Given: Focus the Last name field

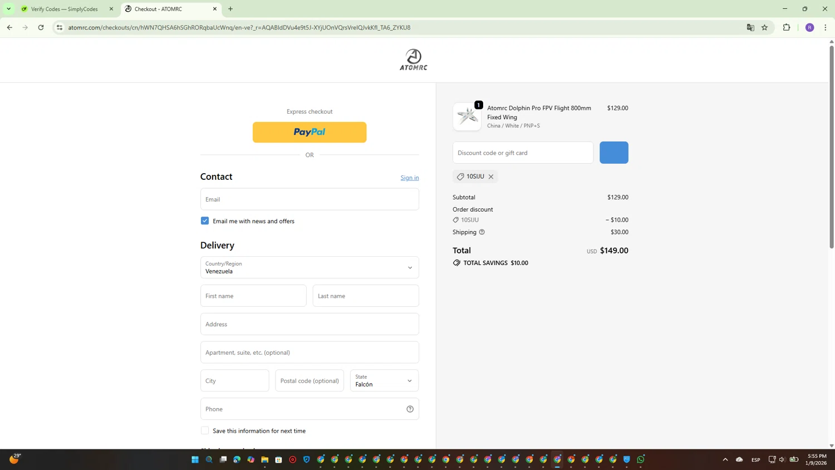Looking at the screenshot, I should pos(366,296).
